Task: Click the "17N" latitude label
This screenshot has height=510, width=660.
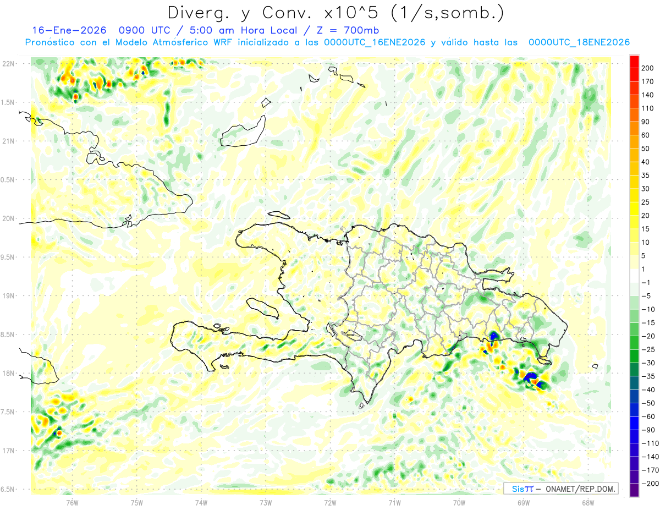Action: [x=8, y=451]
